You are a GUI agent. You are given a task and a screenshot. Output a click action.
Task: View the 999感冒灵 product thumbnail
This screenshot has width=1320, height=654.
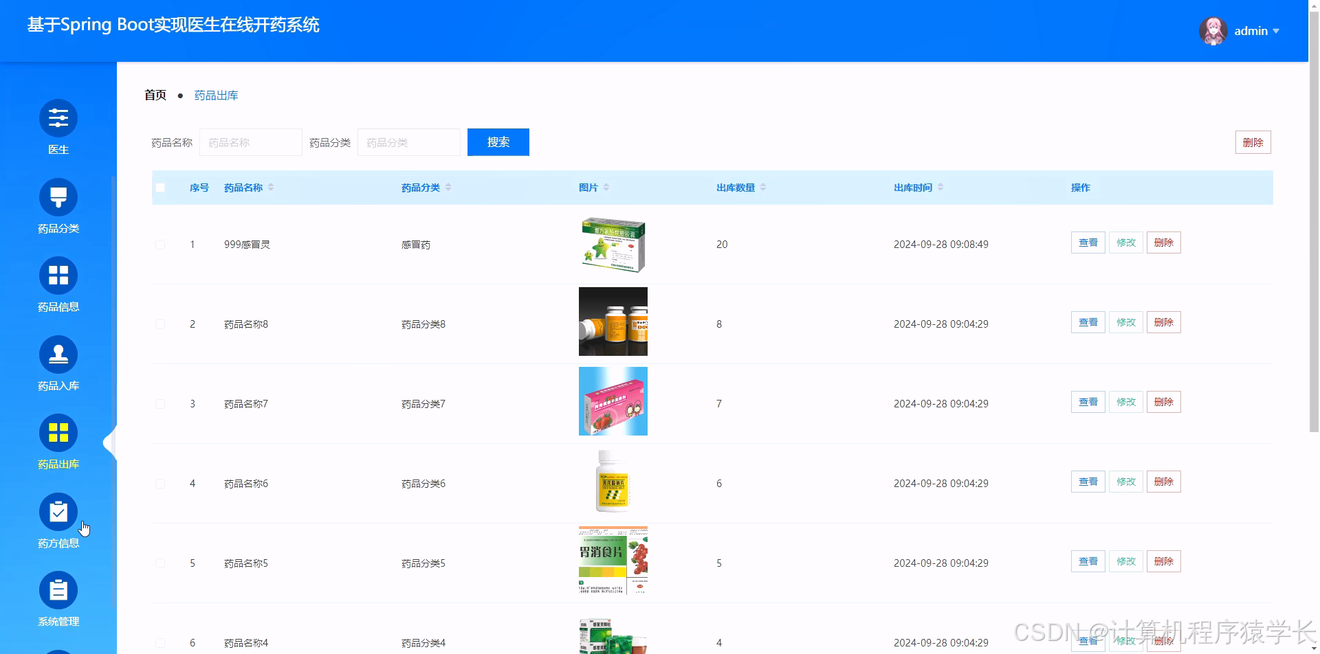point(613,244)
